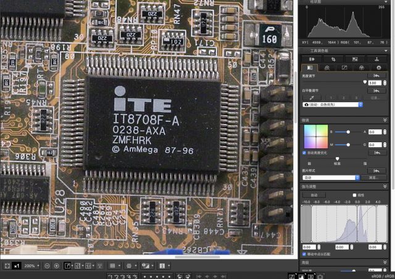
Task: Apply check mark 1 rating
Action: (x=110, y=277)
